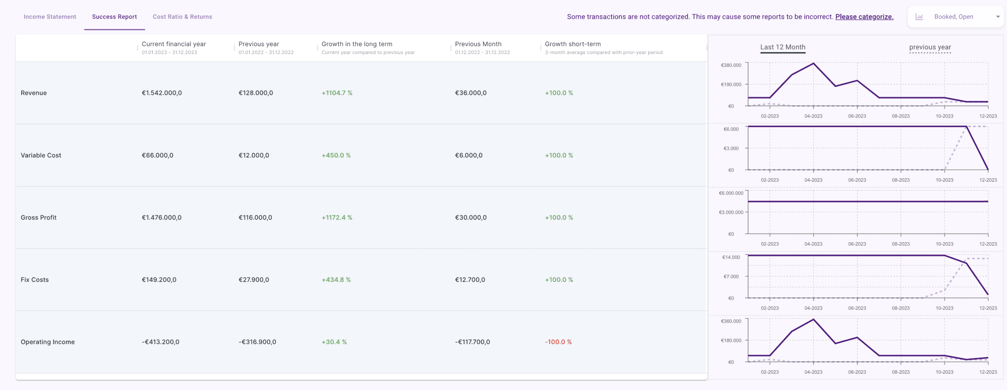Click the Growth short-term column header

point(572,44)
